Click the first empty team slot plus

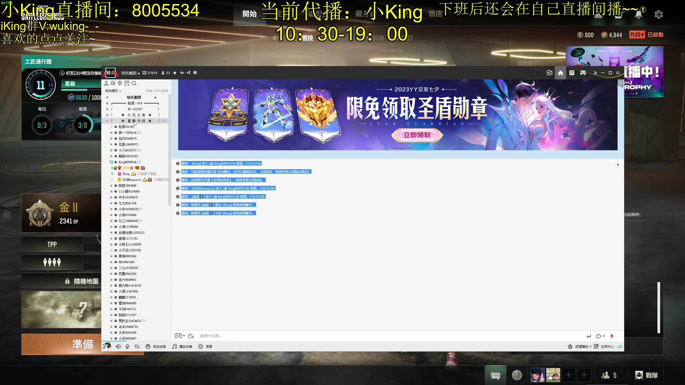569,375
